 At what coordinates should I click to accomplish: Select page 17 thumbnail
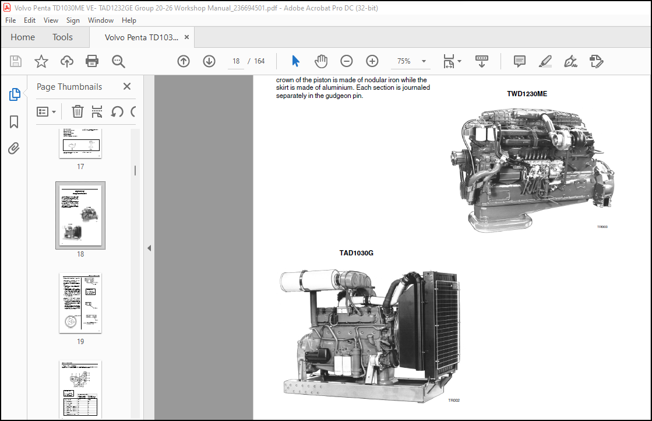[80, 143]
